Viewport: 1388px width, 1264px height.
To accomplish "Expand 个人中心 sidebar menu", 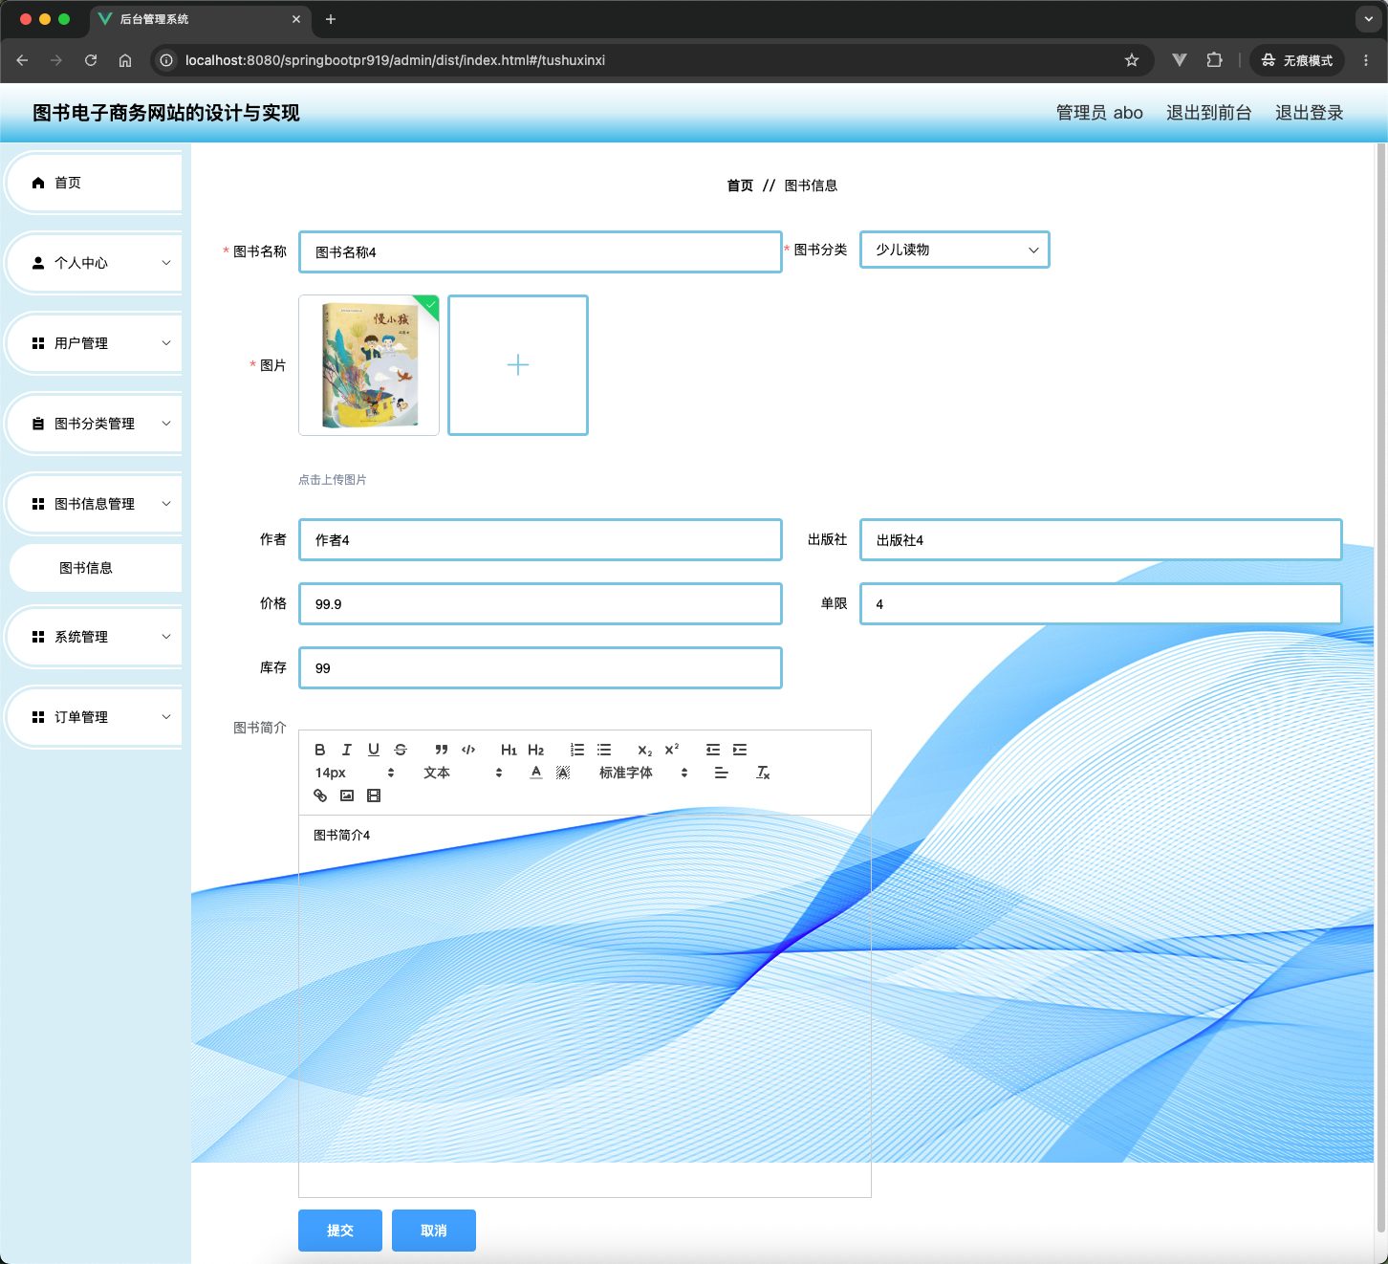I will coord(94,263).
